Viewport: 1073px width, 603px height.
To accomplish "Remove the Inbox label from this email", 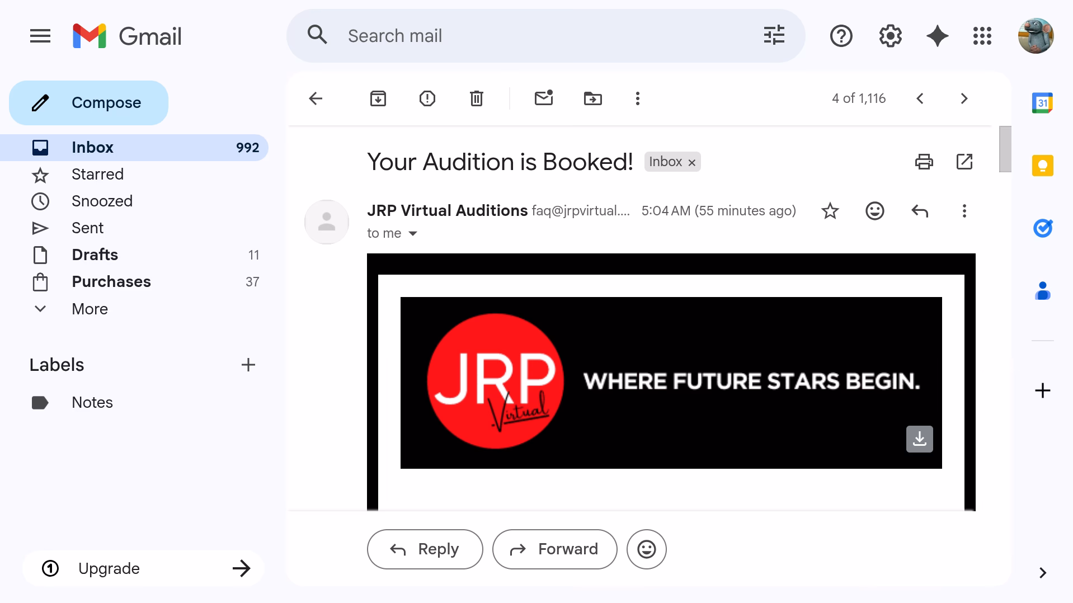I will [x=691, y=162].
